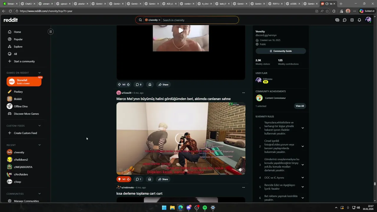Open the options menu for u/rebirnoks' post

click(x=243, y=187)
